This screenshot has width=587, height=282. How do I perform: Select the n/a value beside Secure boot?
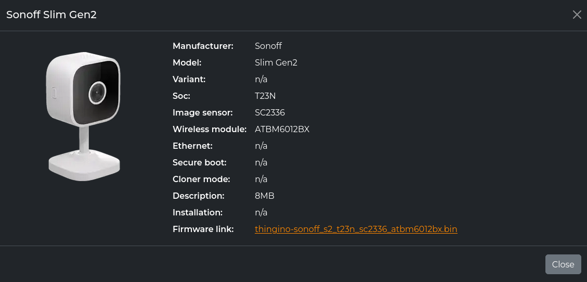(x=262, y=162)
